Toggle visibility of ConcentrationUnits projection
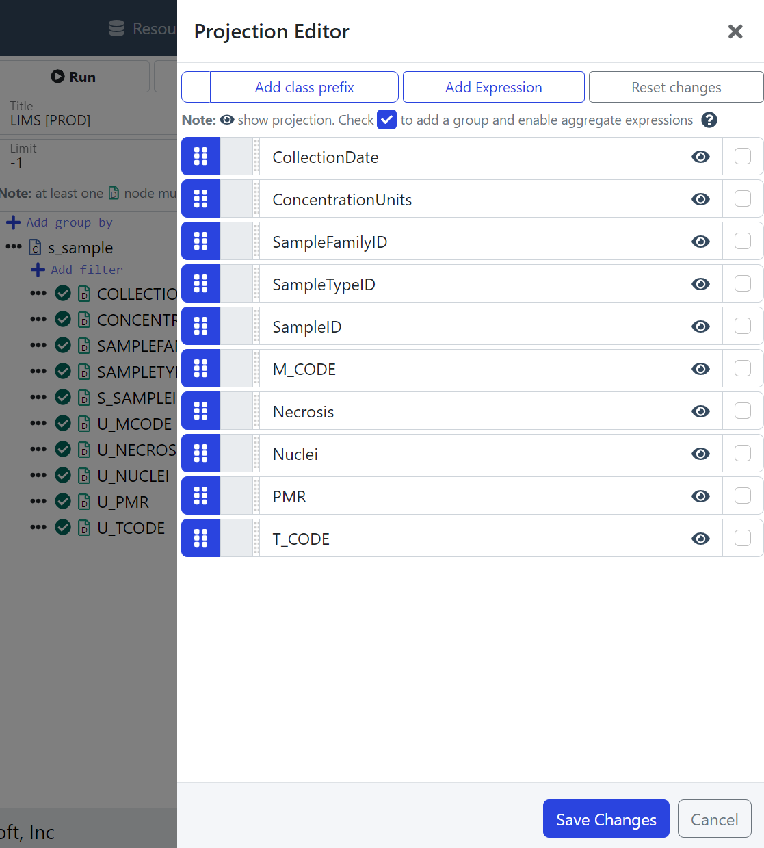The width and height of the screenshot is (764, 848). 700,199
